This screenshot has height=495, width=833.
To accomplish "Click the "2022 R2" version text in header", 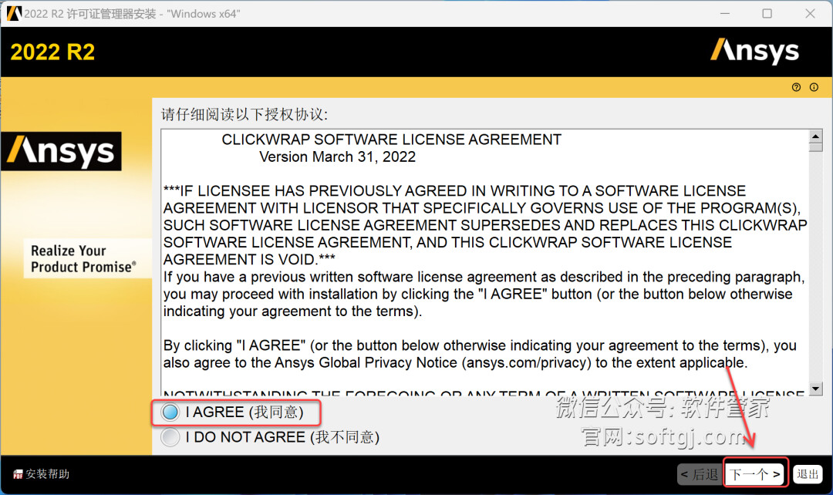I will tap(52, 52).
